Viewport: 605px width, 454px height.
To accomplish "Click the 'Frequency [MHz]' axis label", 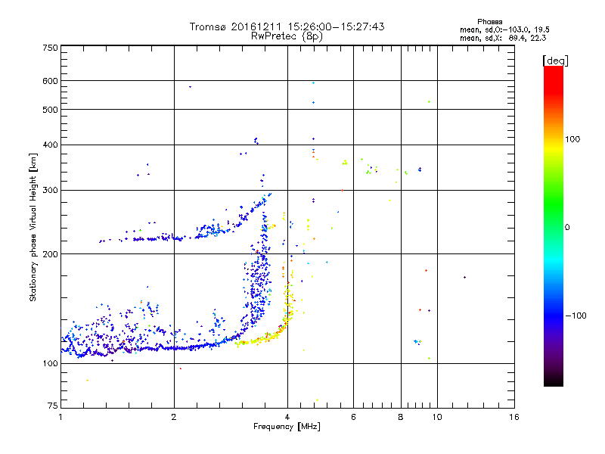I will (287, 427).
